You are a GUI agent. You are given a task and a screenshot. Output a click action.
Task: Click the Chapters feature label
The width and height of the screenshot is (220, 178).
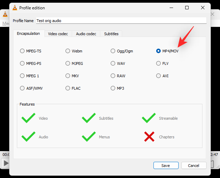[x=167, y=137]
